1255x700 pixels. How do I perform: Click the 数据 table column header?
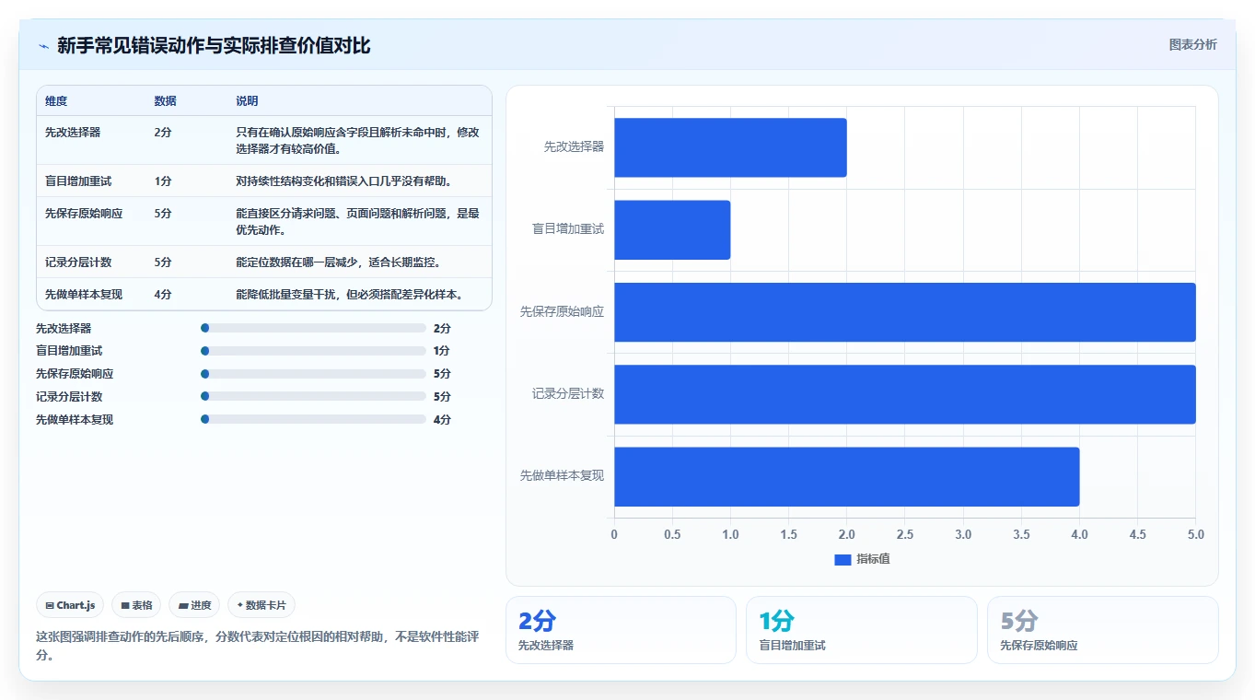(x=165, y=101)
